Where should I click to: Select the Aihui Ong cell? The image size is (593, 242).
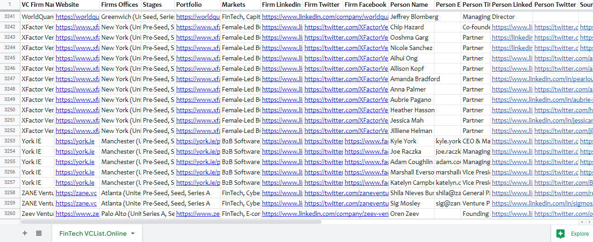(x=411, y=58)
